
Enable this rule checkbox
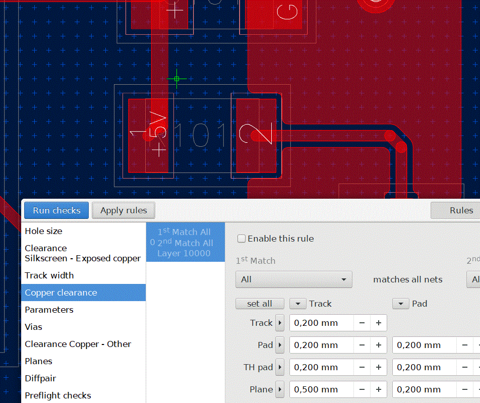(241, 239)
